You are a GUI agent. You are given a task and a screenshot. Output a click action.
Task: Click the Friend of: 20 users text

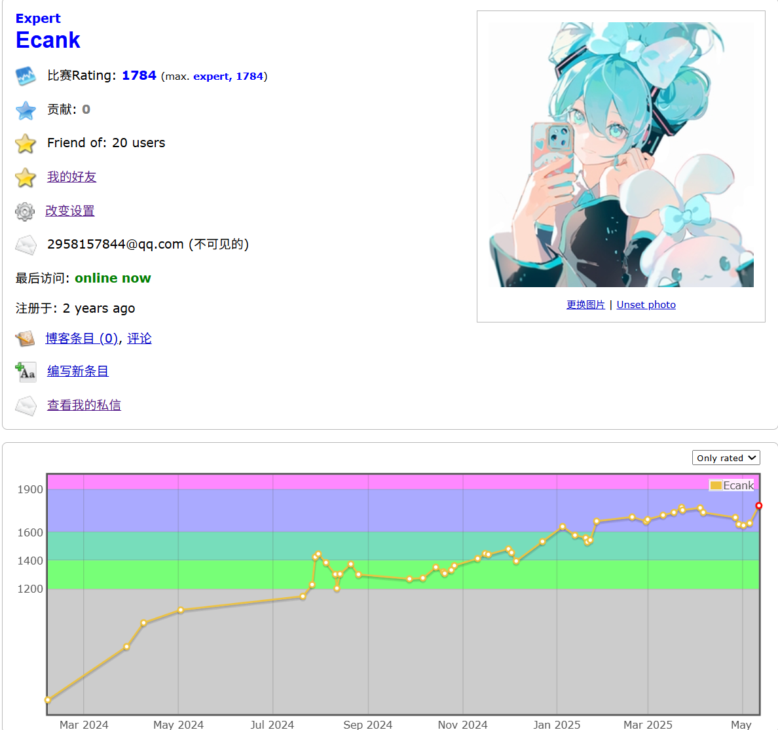tap(106, 143)
